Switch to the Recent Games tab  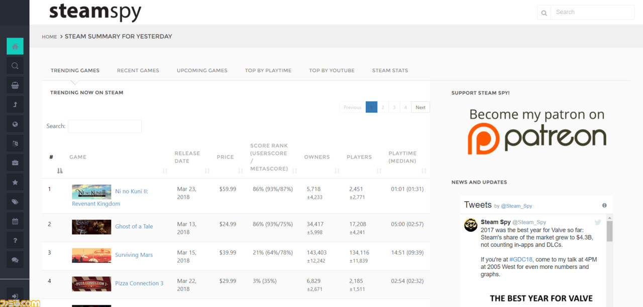click(138, 70)
